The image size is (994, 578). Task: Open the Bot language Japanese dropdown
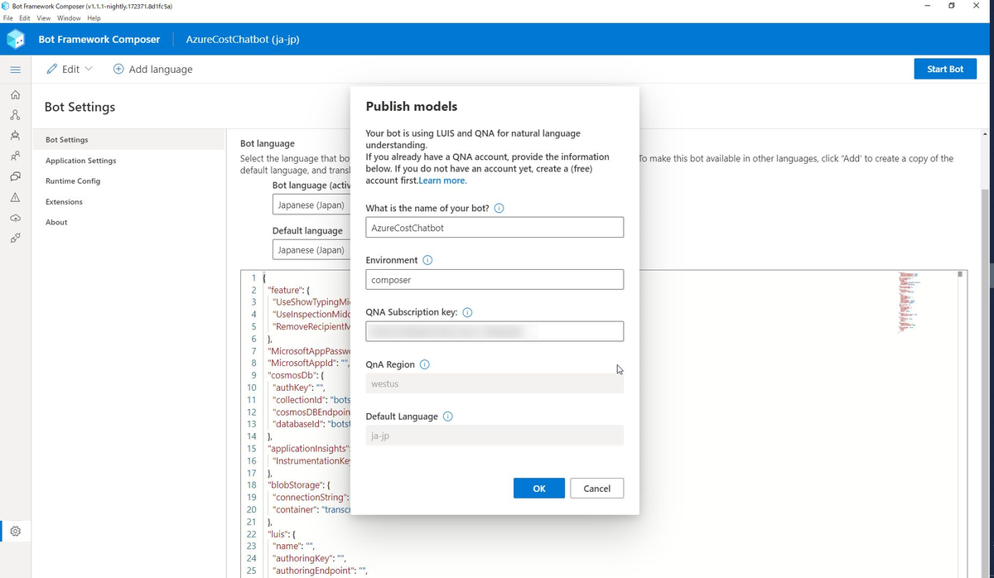coord(311,205)
